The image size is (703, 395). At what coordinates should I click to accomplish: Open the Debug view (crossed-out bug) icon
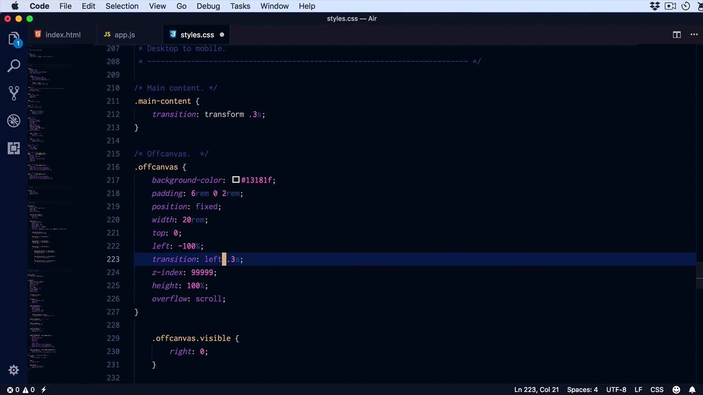(x=14, y=121)
